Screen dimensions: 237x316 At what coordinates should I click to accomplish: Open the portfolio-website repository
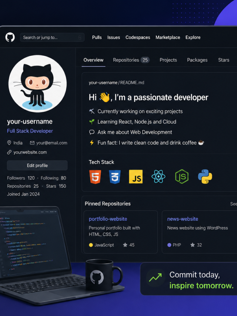[x=108, y=219]
